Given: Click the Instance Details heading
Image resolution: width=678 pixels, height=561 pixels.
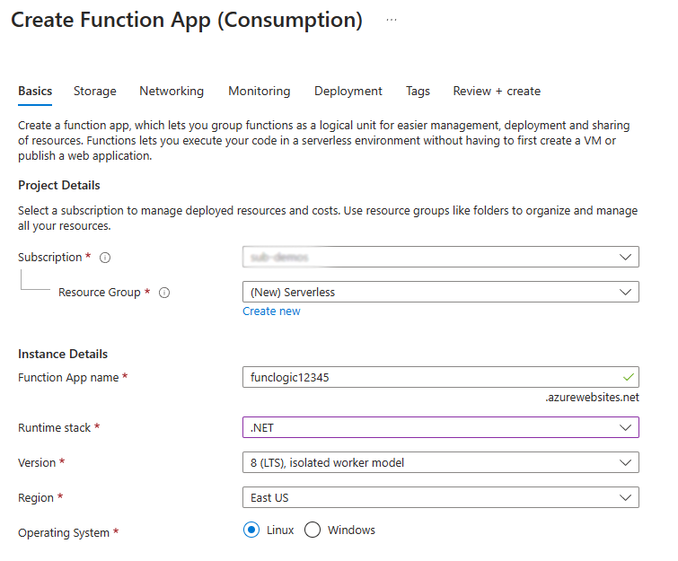Looking at the screenshot, I should [x=63, y=354].
